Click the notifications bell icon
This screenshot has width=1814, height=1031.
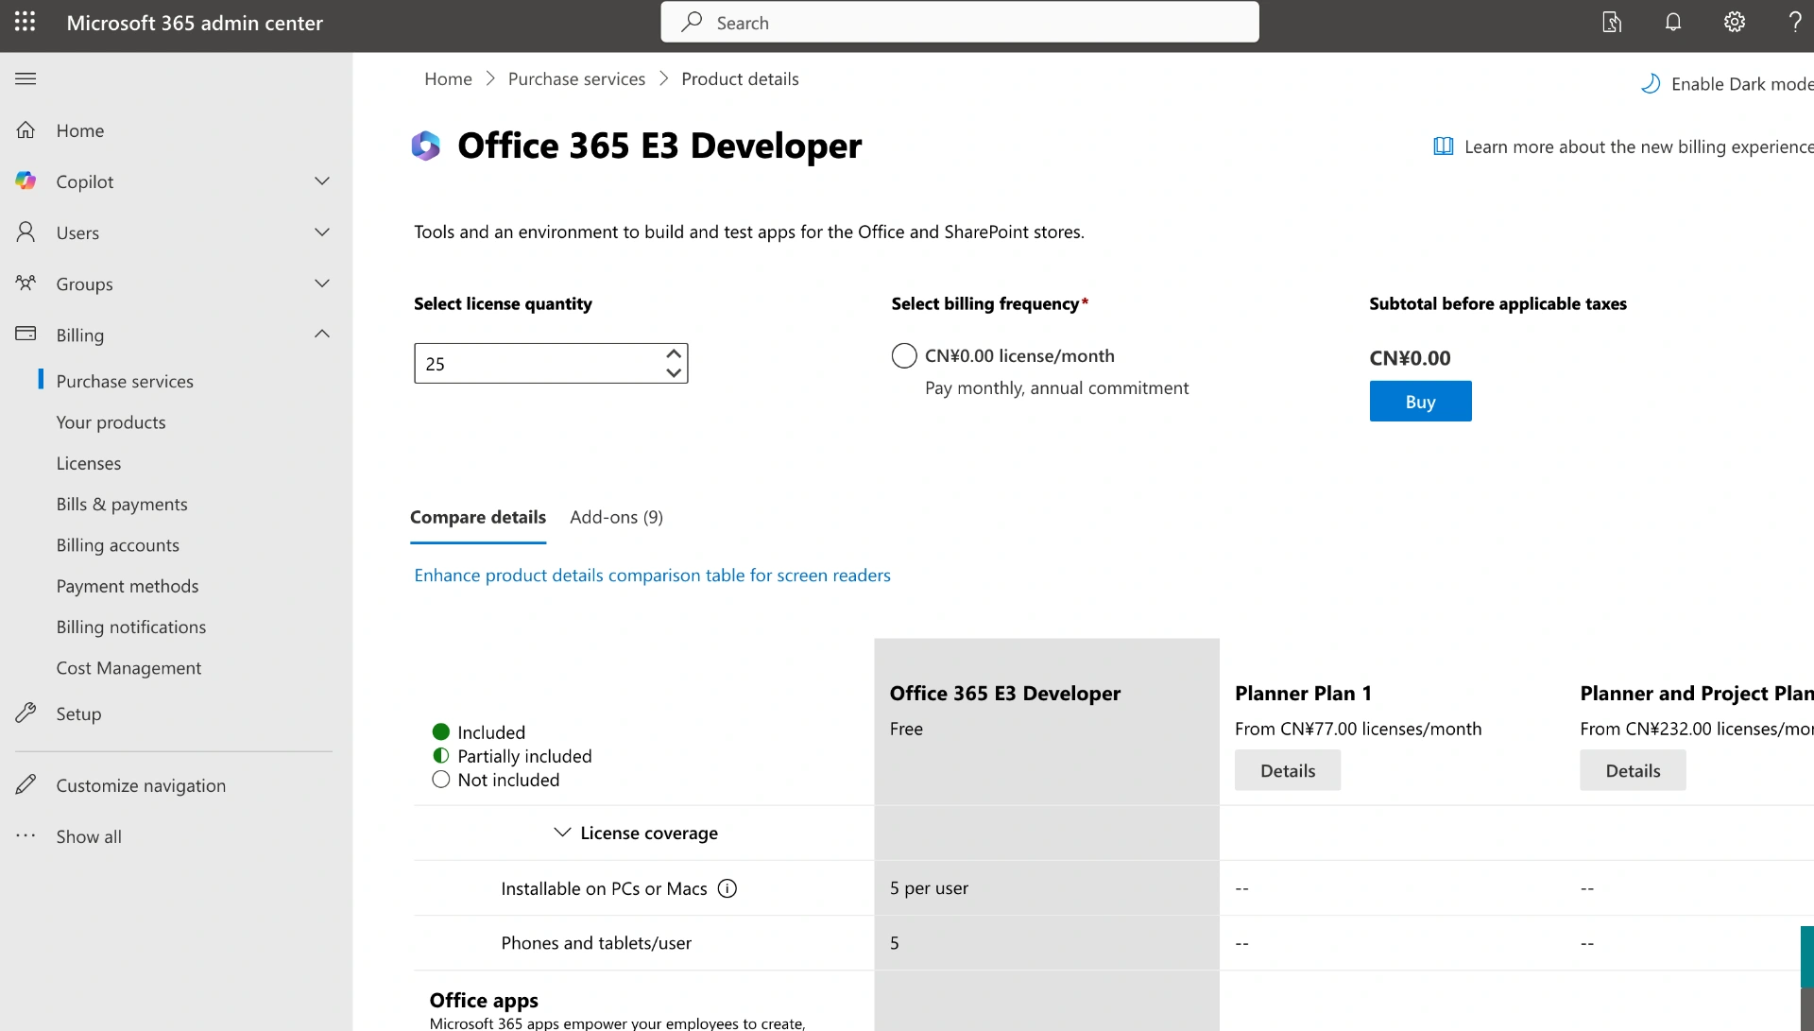click(x=1672, y=23)
